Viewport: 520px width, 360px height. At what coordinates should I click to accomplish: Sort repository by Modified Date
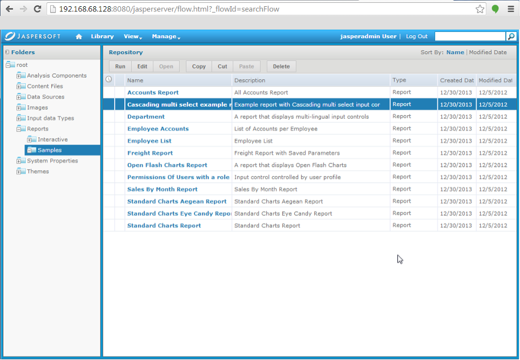click(x=487, y=52)
